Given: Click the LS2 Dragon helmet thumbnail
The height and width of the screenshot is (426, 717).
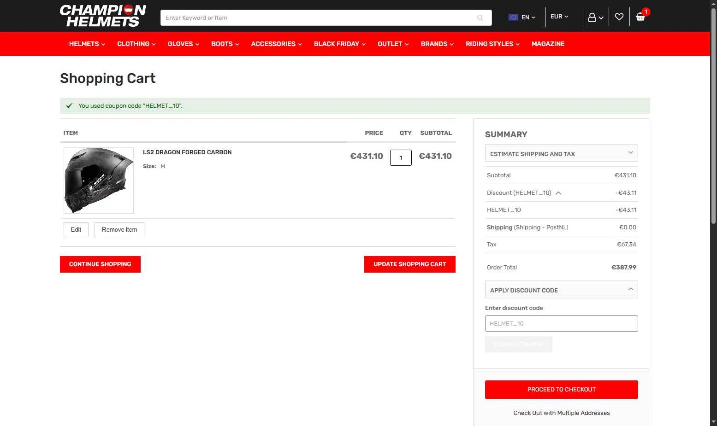Looking at the screenshot, I should point(99,181).
